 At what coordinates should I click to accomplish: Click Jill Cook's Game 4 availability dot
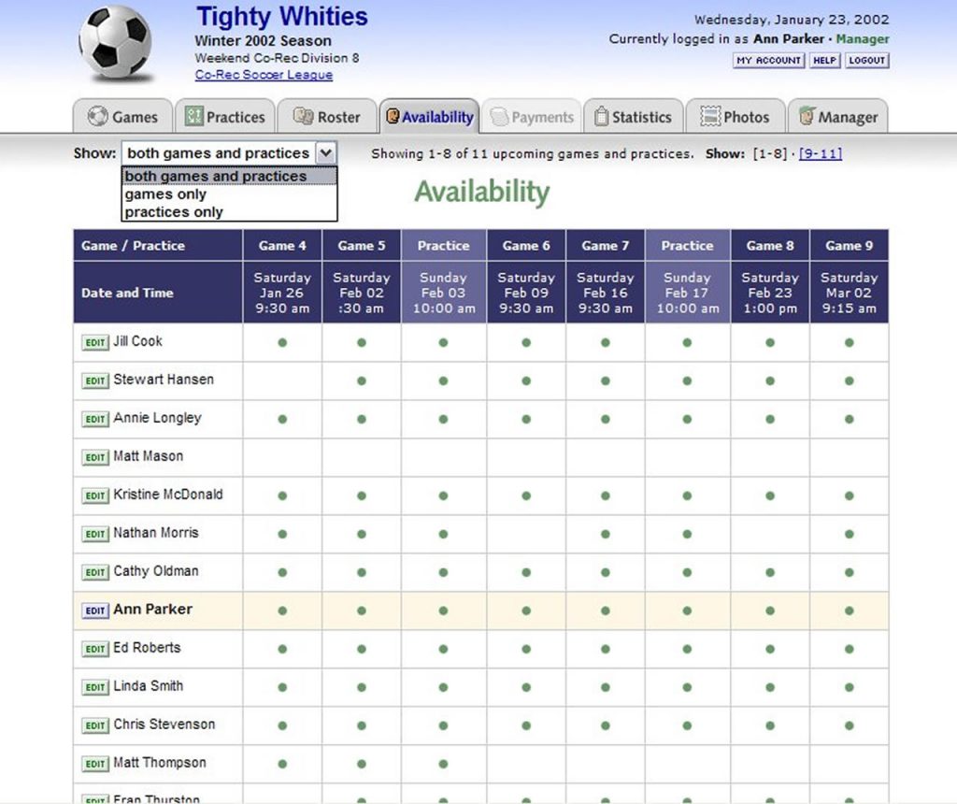tap(282, 342)
